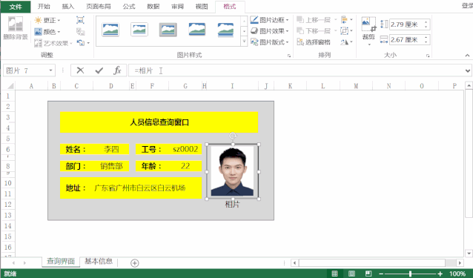Switch to Page Layout view icon
This screenshot has width=473, height=278.
tap(351, 274)
